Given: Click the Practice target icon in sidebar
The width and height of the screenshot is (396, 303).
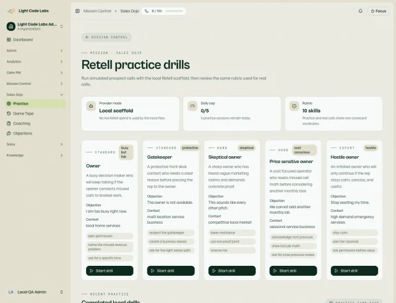Looking at the screenshot, I should 9,103.
